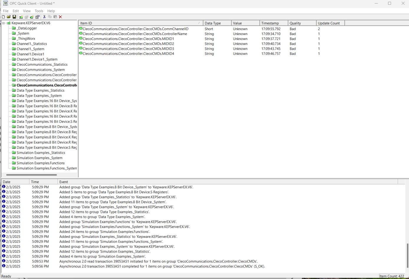This screenshot has height=279, width=409.
Task: Cut the selected items using the scissors icon
Action: click(44, 17)
